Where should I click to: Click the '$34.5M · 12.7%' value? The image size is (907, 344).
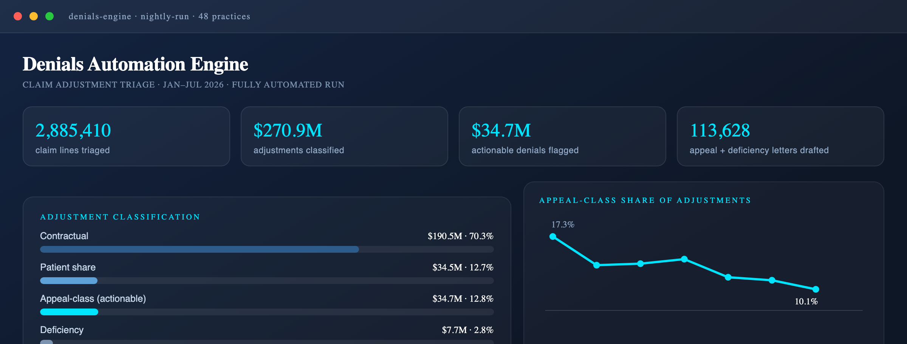[463, 267]
